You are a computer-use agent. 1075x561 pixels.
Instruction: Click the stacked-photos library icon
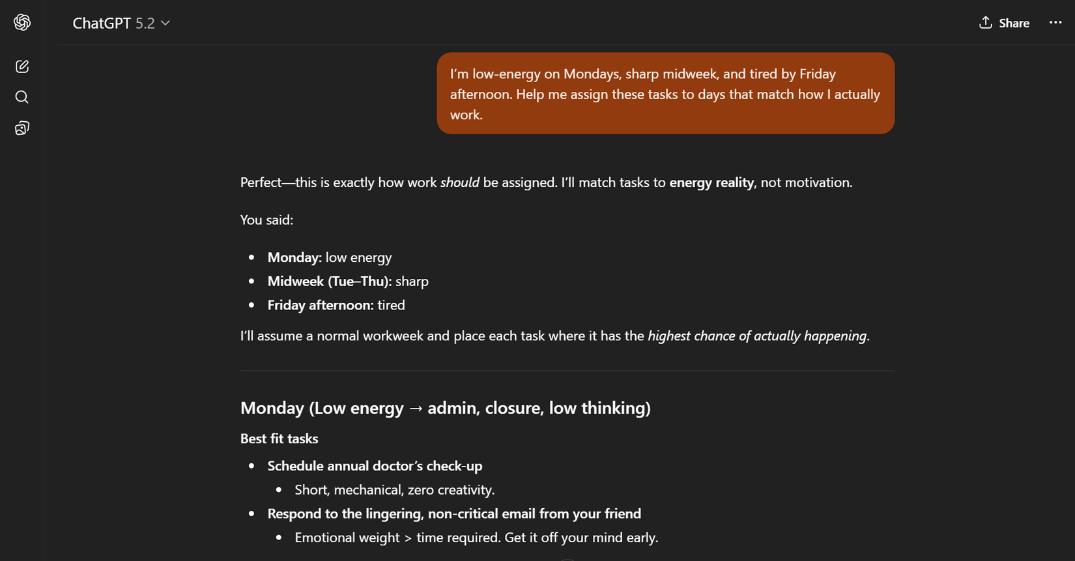[x=21, y=127]
